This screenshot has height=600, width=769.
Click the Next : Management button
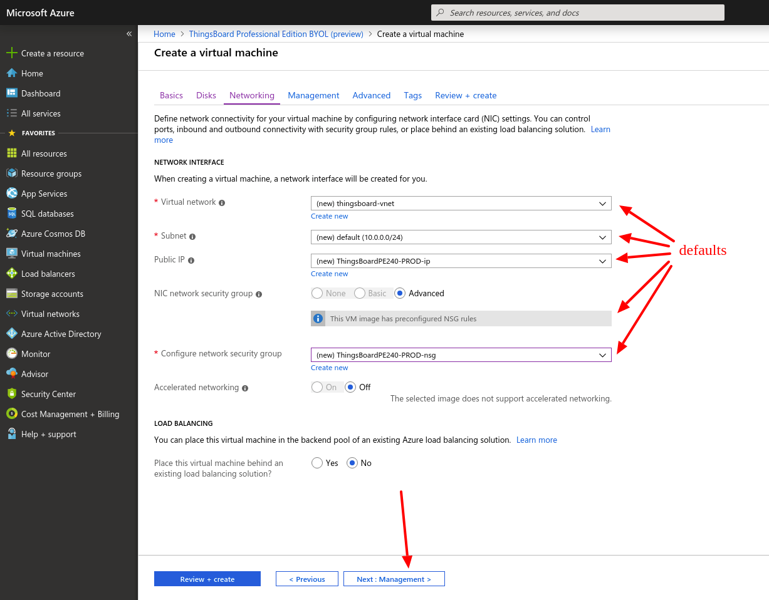[394, 579]
